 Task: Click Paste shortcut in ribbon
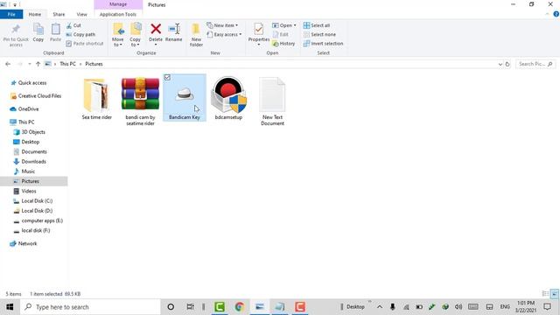click(85, 43)
